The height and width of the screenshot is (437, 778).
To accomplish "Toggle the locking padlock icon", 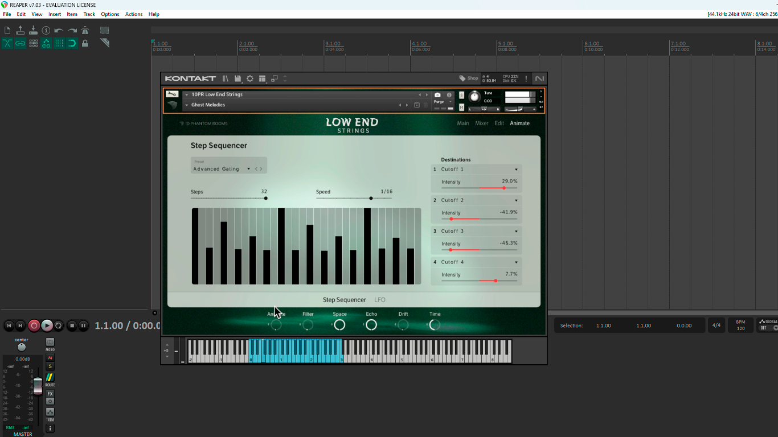I will tap(85, 43).
